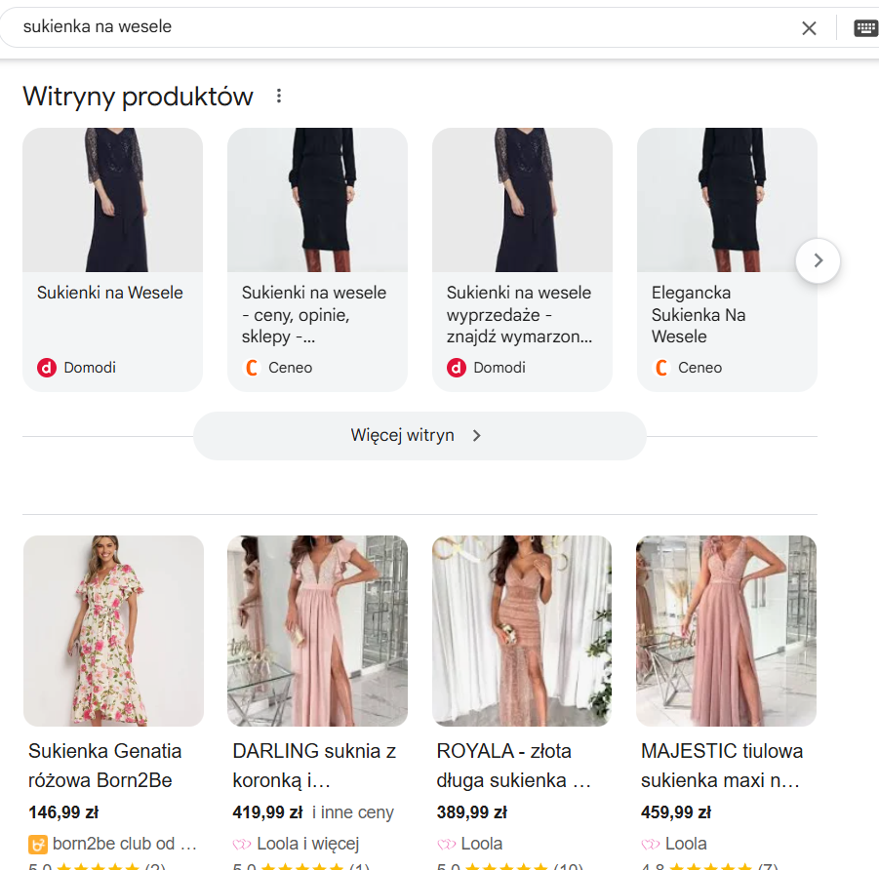Click the Loola heart icon under MAJESTIC dress

click(649, 843)
